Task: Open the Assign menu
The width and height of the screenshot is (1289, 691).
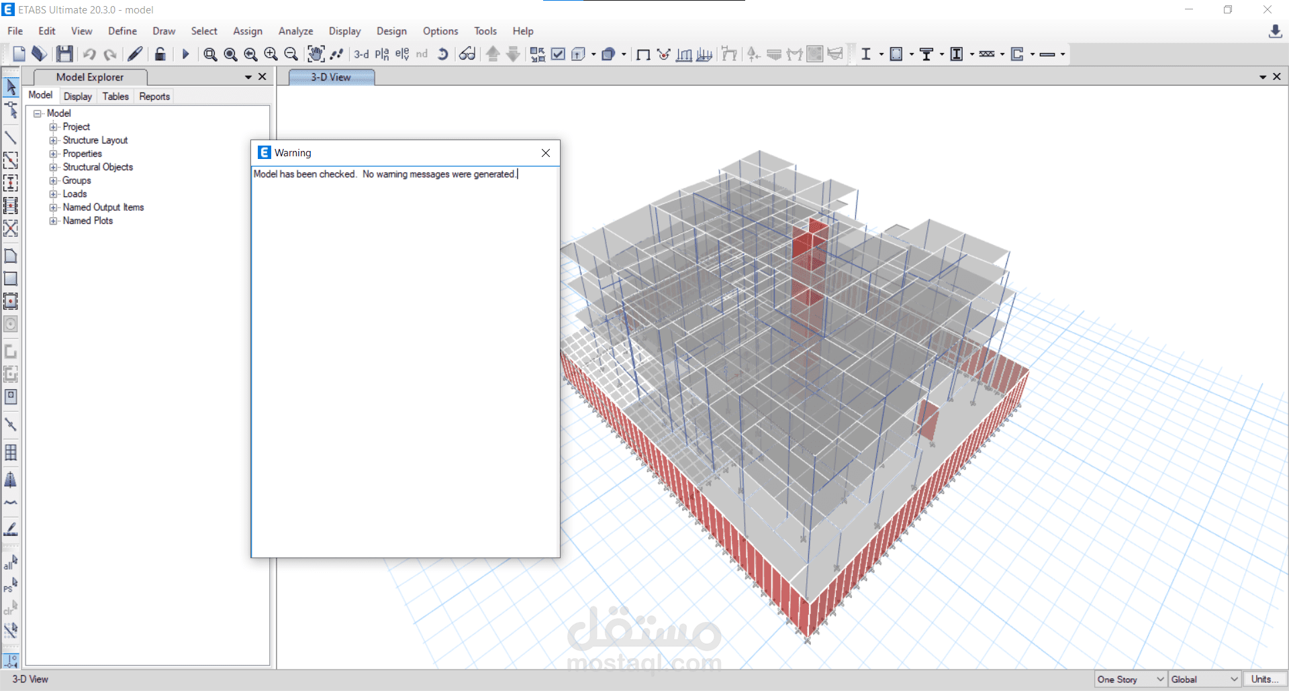Action: [x=248, y=31]
